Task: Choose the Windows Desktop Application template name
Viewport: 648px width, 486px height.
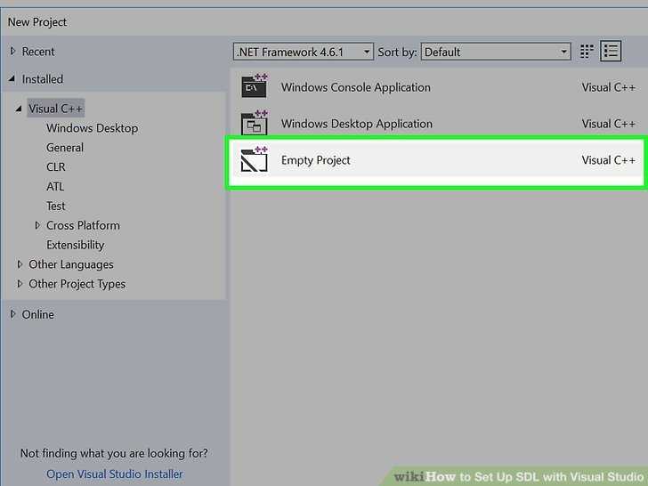Action: click(x=357, y=124)
